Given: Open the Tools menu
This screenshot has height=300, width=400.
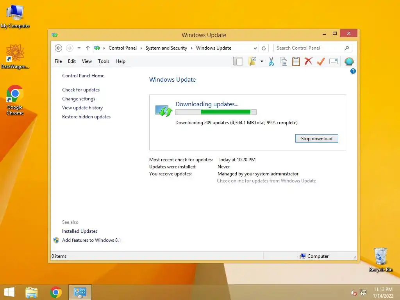Looking at the screenshot, I should (104, 61).
